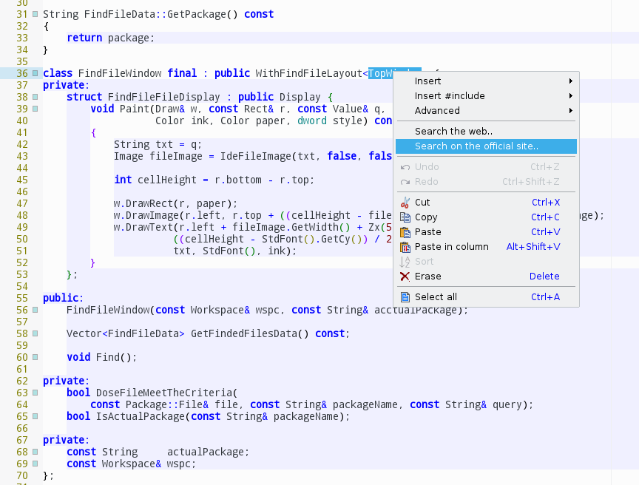
Task: Click the selected TopWindow text on line 36
Action: pyautogui.click(x=380, y=73)
